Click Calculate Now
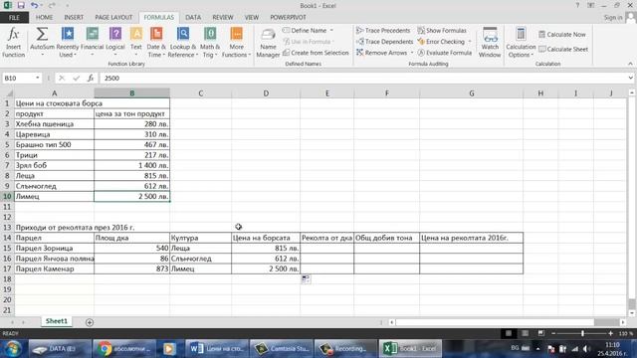This screenshot has width=637, height=358. pos(562,35)
